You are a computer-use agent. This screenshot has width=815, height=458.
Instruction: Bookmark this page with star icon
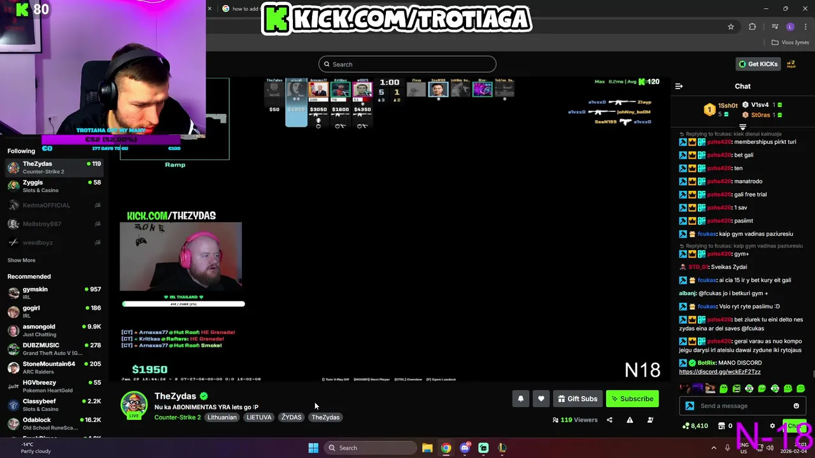(x=731, y=27)
